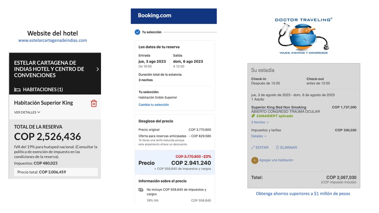Click the pencil icon next to EDITAR
This screenshot has width=379, height=213.
[253, 148]
